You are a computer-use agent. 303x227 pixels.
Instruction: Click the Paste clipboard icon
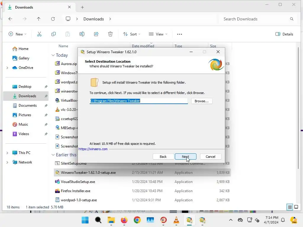pos(68,34)
